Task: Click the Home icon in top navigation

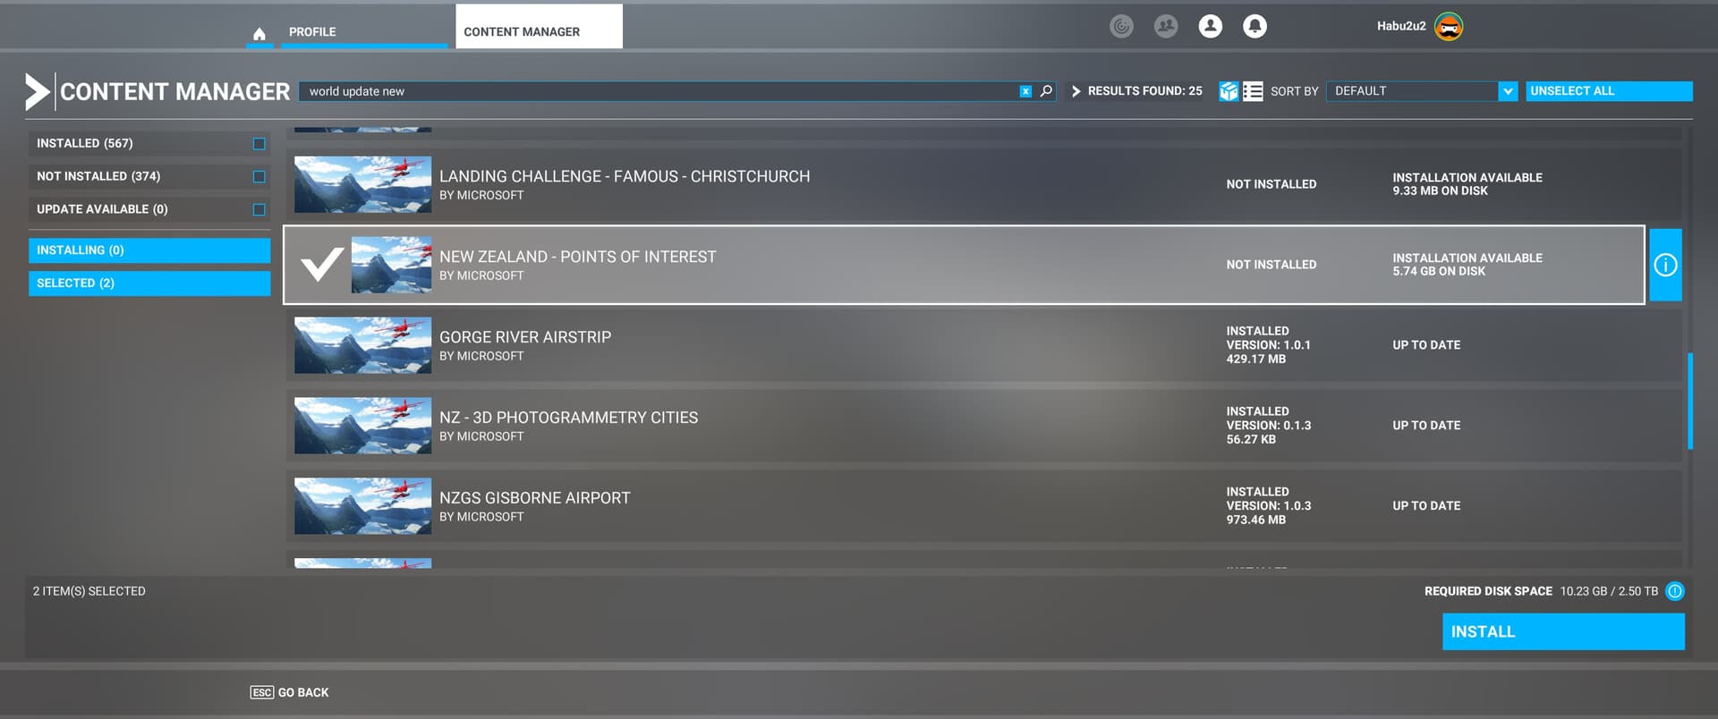Action: point(259,34)
